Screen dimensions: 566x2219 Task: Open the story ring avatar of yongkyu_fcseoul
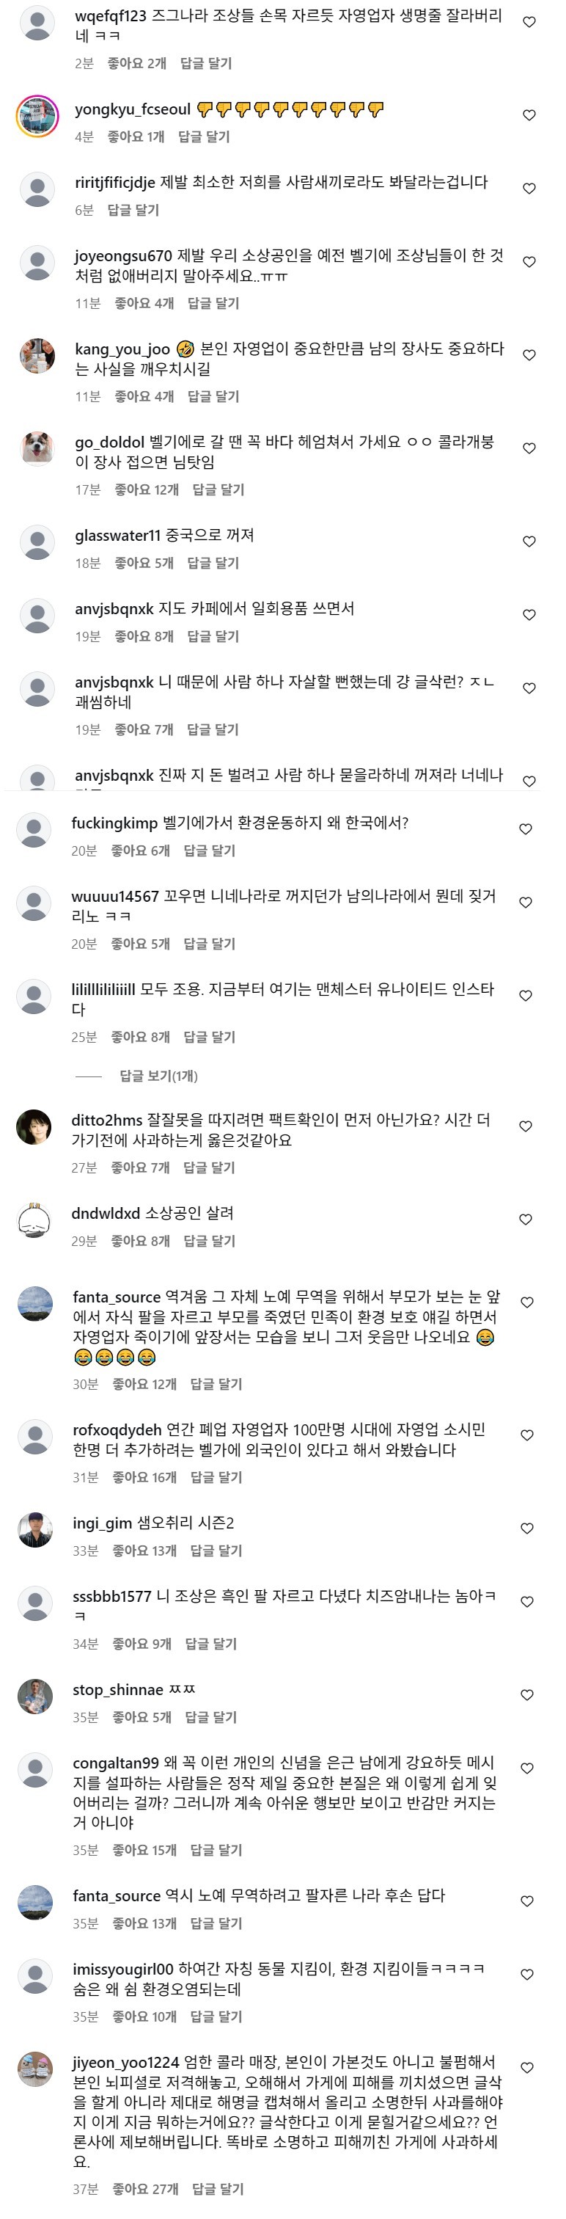[37, 116]
